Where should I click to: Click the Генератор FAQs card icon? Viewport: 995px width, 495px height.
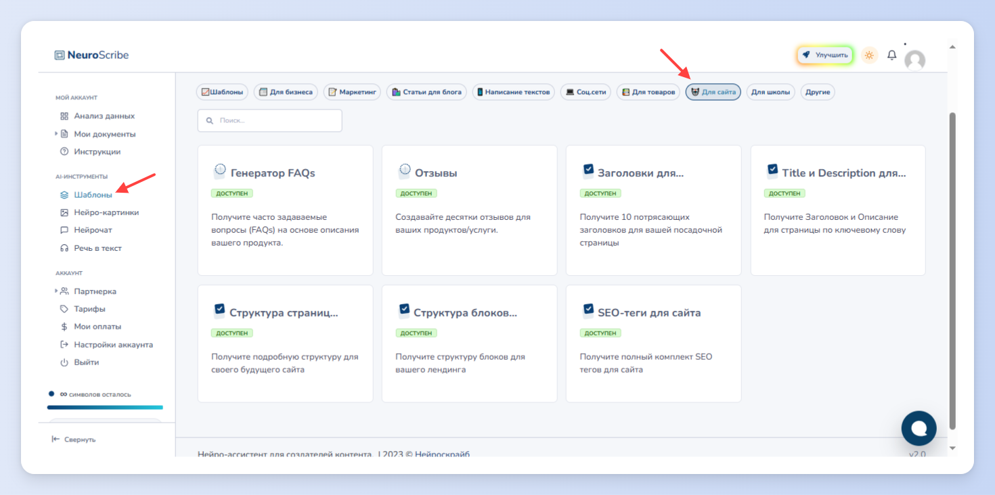tap(219, 171)
